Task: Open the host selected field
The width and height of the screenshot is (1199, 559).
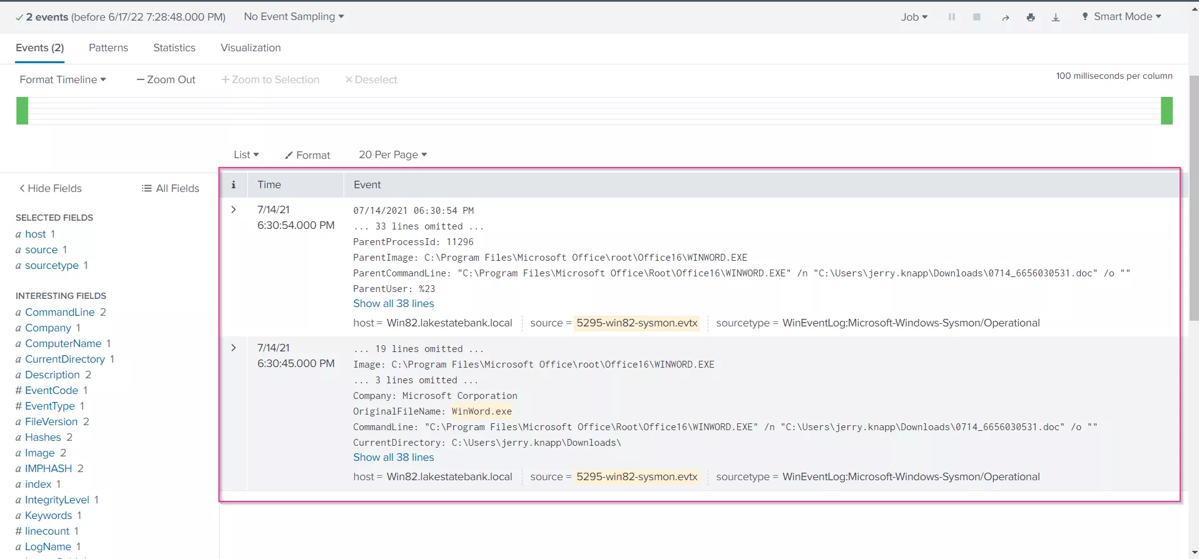Action: (x=36, y=234)
